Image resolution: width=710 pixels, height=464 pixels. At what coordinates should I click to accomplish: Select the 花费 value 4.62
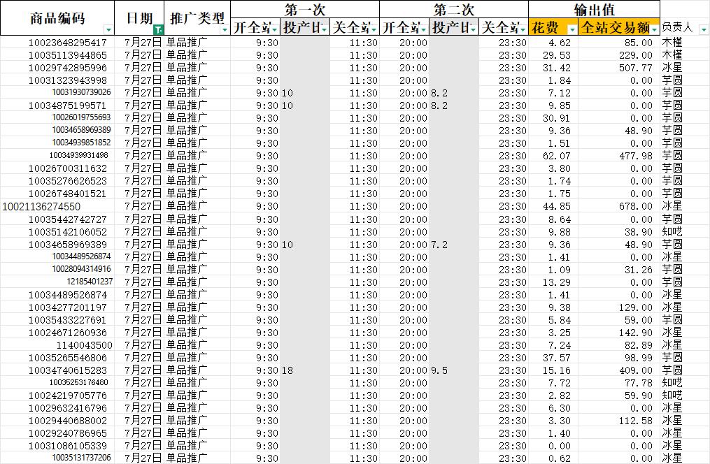pyautogui.click(x=560, y=43)
